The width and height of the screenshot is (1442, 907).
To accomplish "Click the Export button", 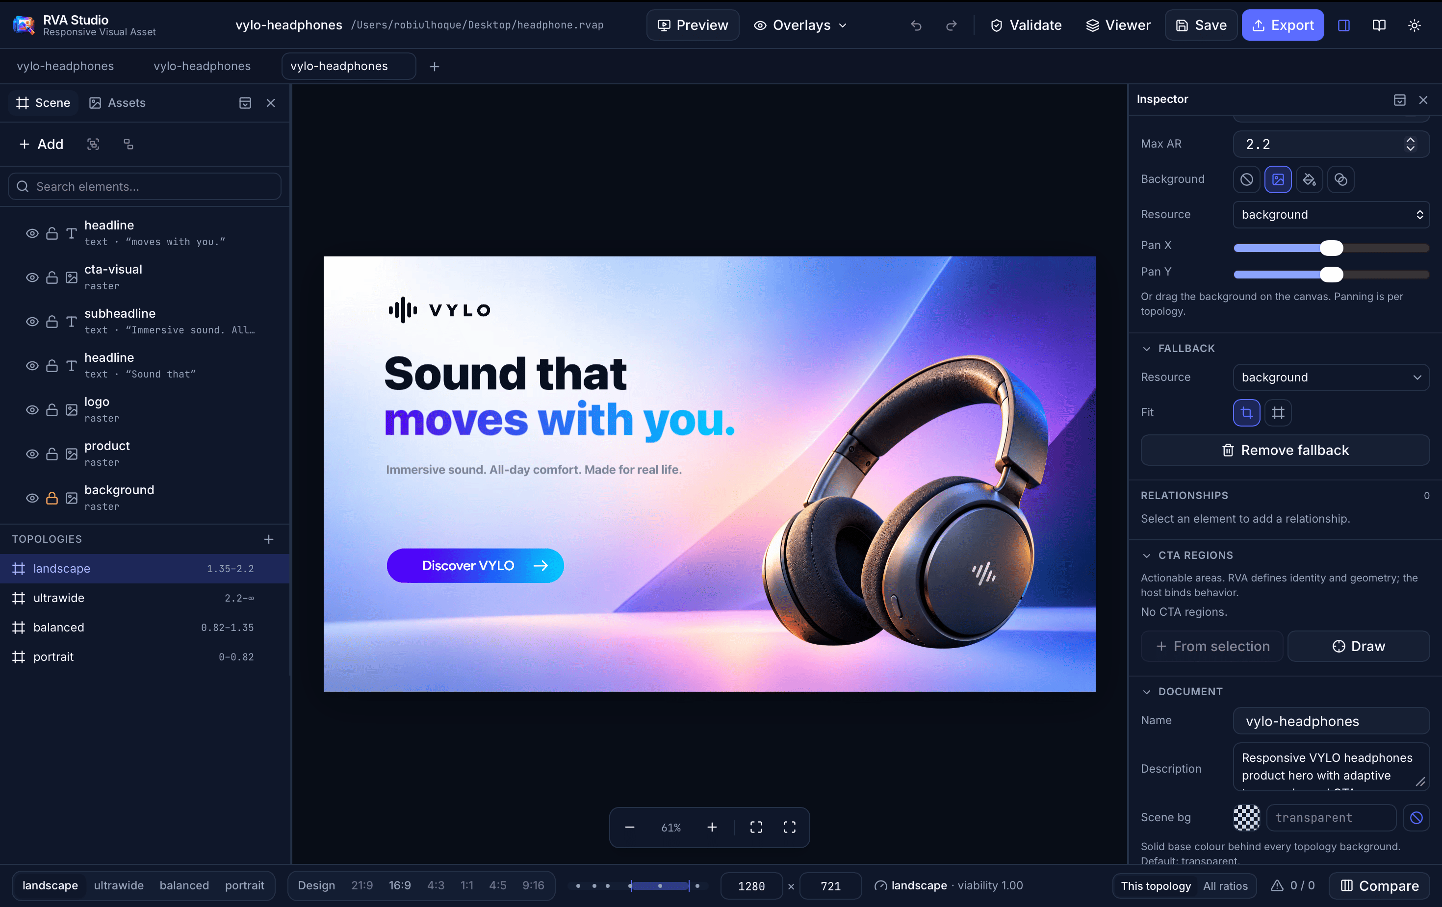I will click(1282, 25).
